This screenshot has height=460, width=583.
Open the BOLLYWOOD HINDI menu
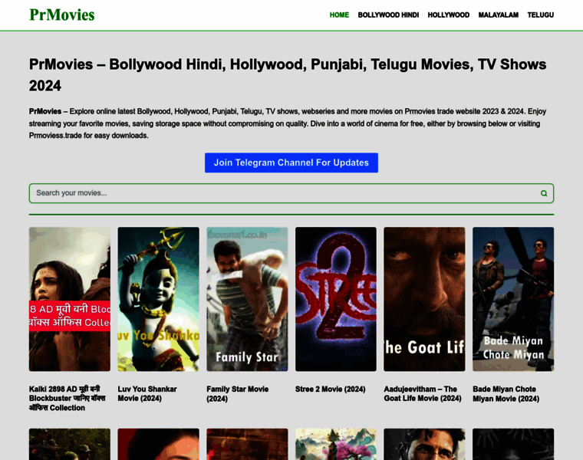point(388,15)
